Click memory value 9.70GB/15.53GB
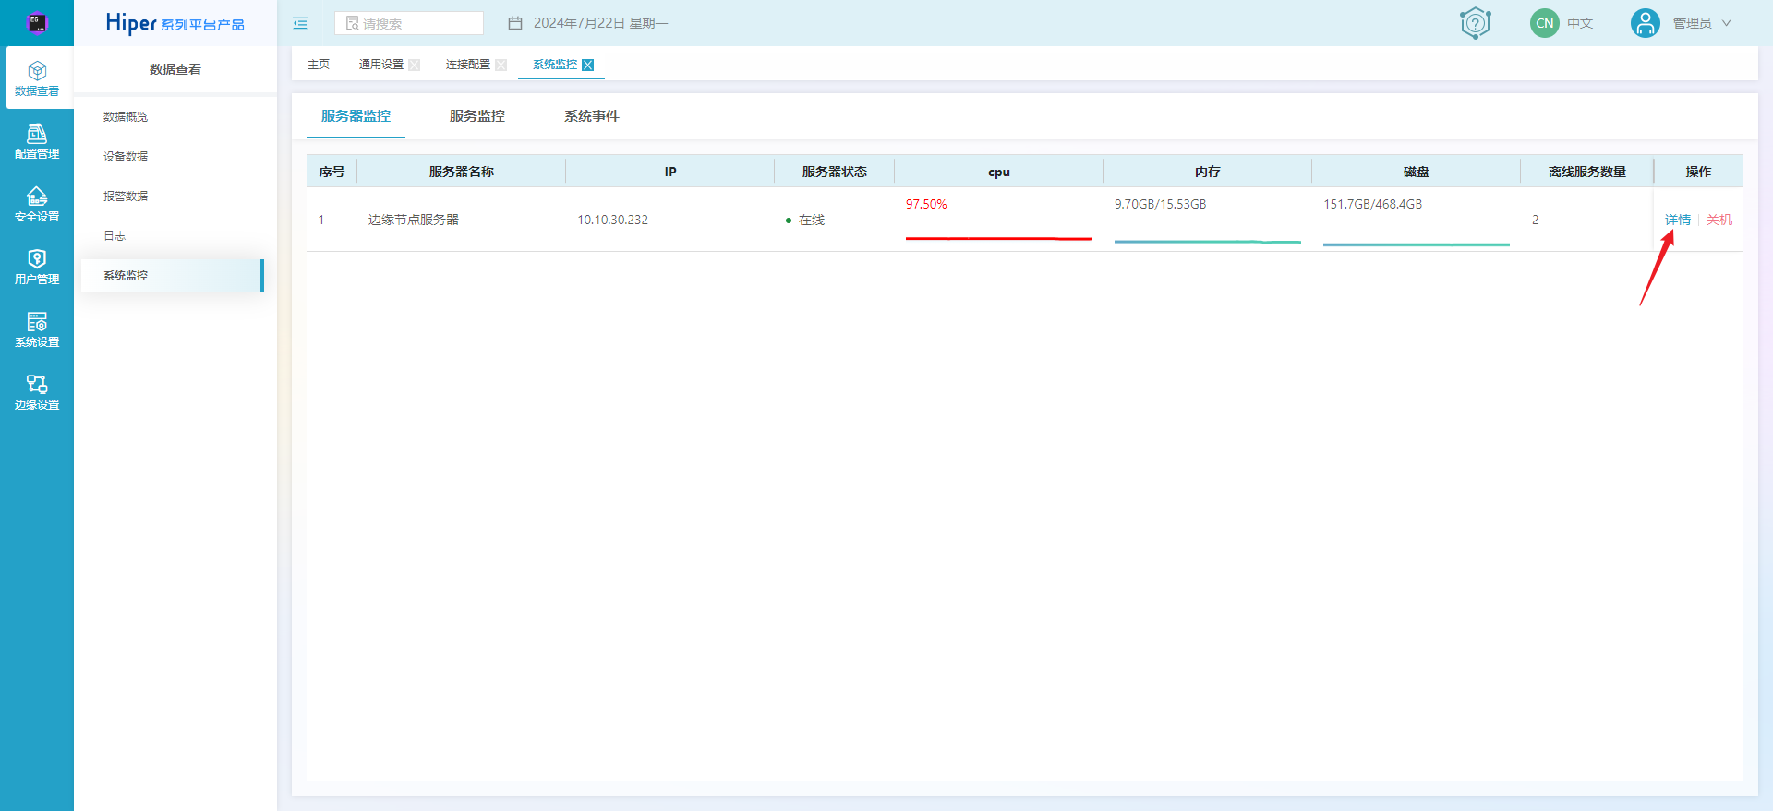Screen dimensions: 1773x811 coord(1160,204)
